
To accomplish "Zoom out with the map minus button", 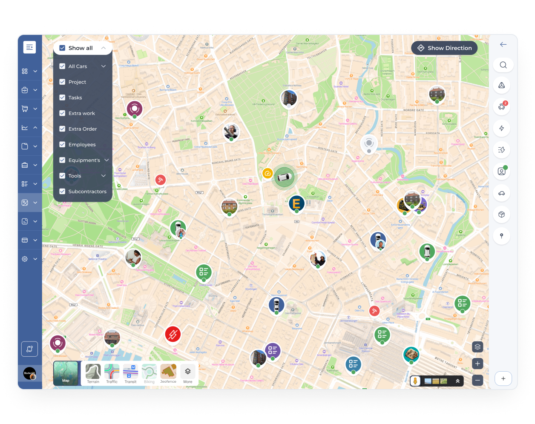I will click(x=477, y=380).
